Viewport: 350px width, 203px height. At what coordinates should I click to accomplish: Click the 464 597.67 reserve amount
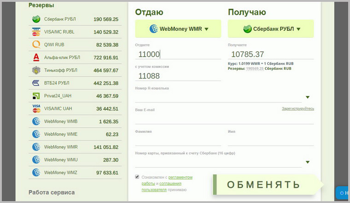[106, 70]
